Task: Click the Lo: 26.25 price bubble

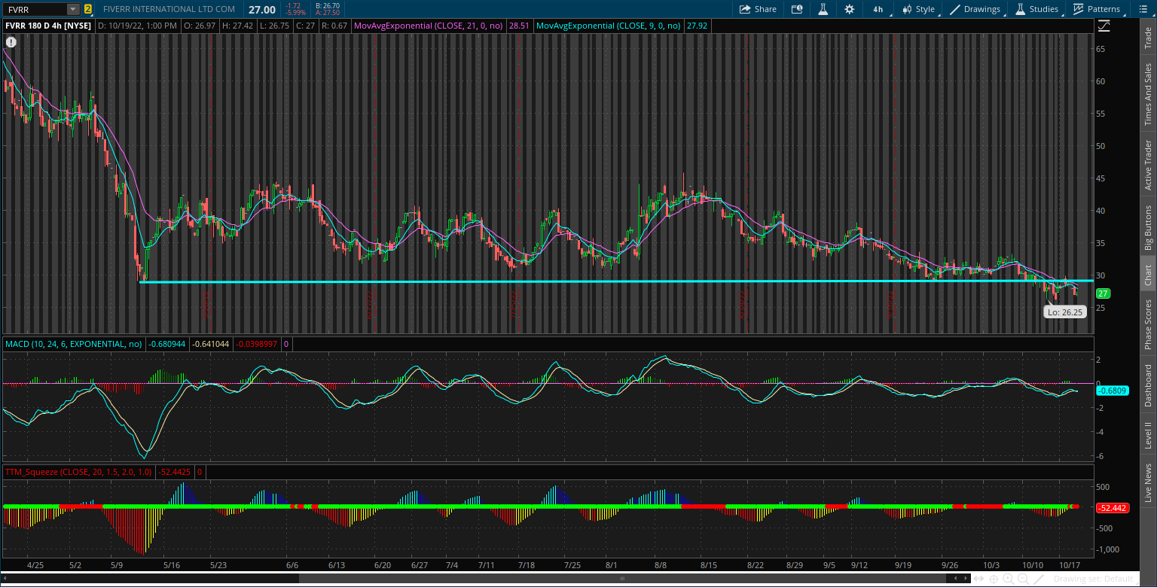Action: (x=1065, y=311)
